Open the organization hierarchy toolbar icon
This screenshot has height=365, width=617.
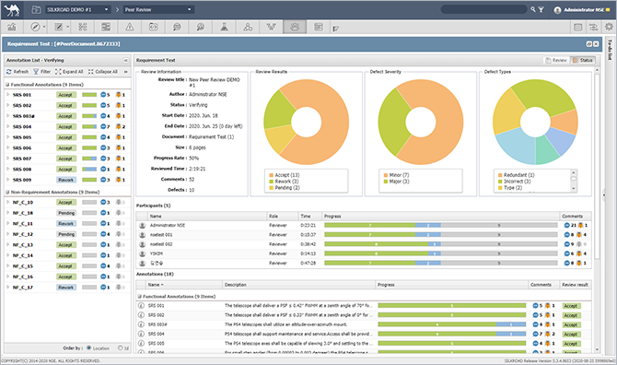coord(248,27)
